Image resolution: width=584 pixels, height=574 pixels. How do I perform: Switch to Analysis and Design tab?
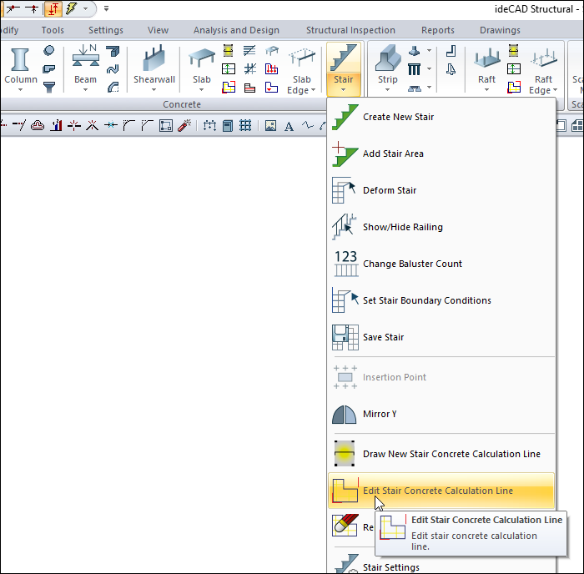coord(236,31)
